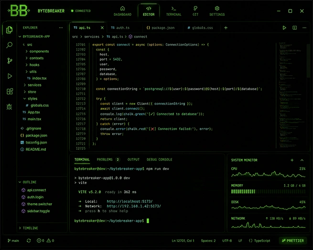Viewport: 313px width, 250px height.
Task: Show warnings count in status bar
Action: pyautogui.click(x=50, y=240)
